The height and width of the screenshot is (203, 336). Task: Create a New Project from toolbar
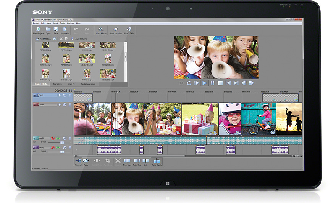[x=38, y=30]
